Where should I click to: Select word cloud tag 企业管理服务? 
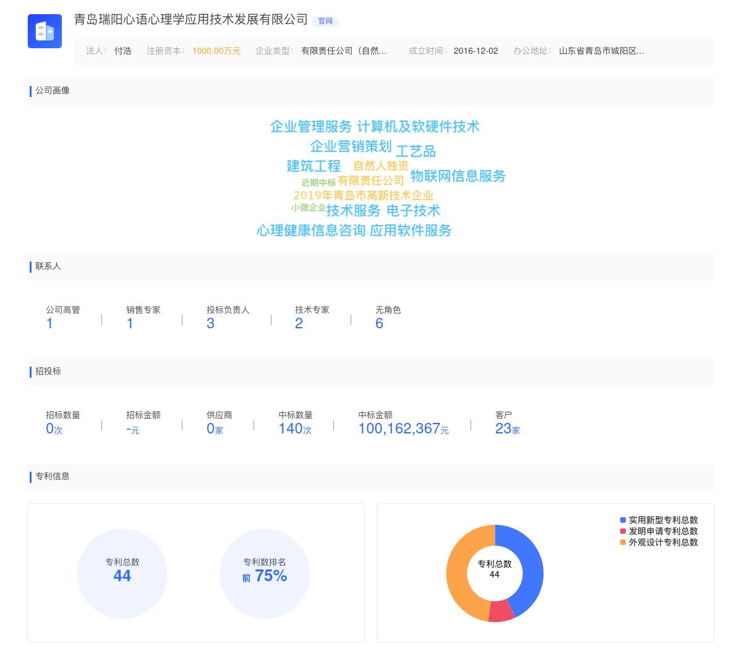311,127
